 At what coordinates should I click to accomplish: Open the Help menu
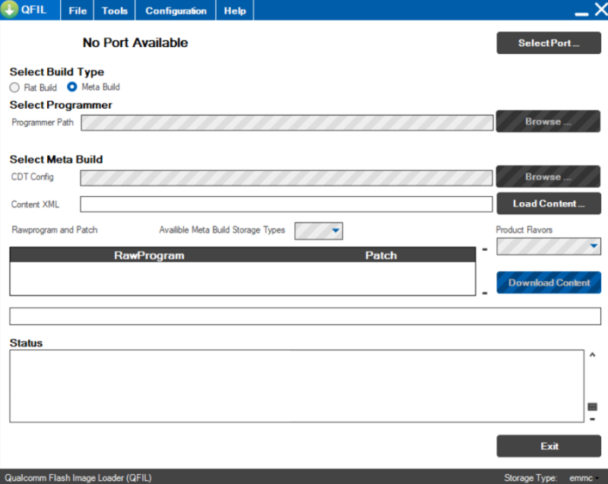(x=235, y=11)
